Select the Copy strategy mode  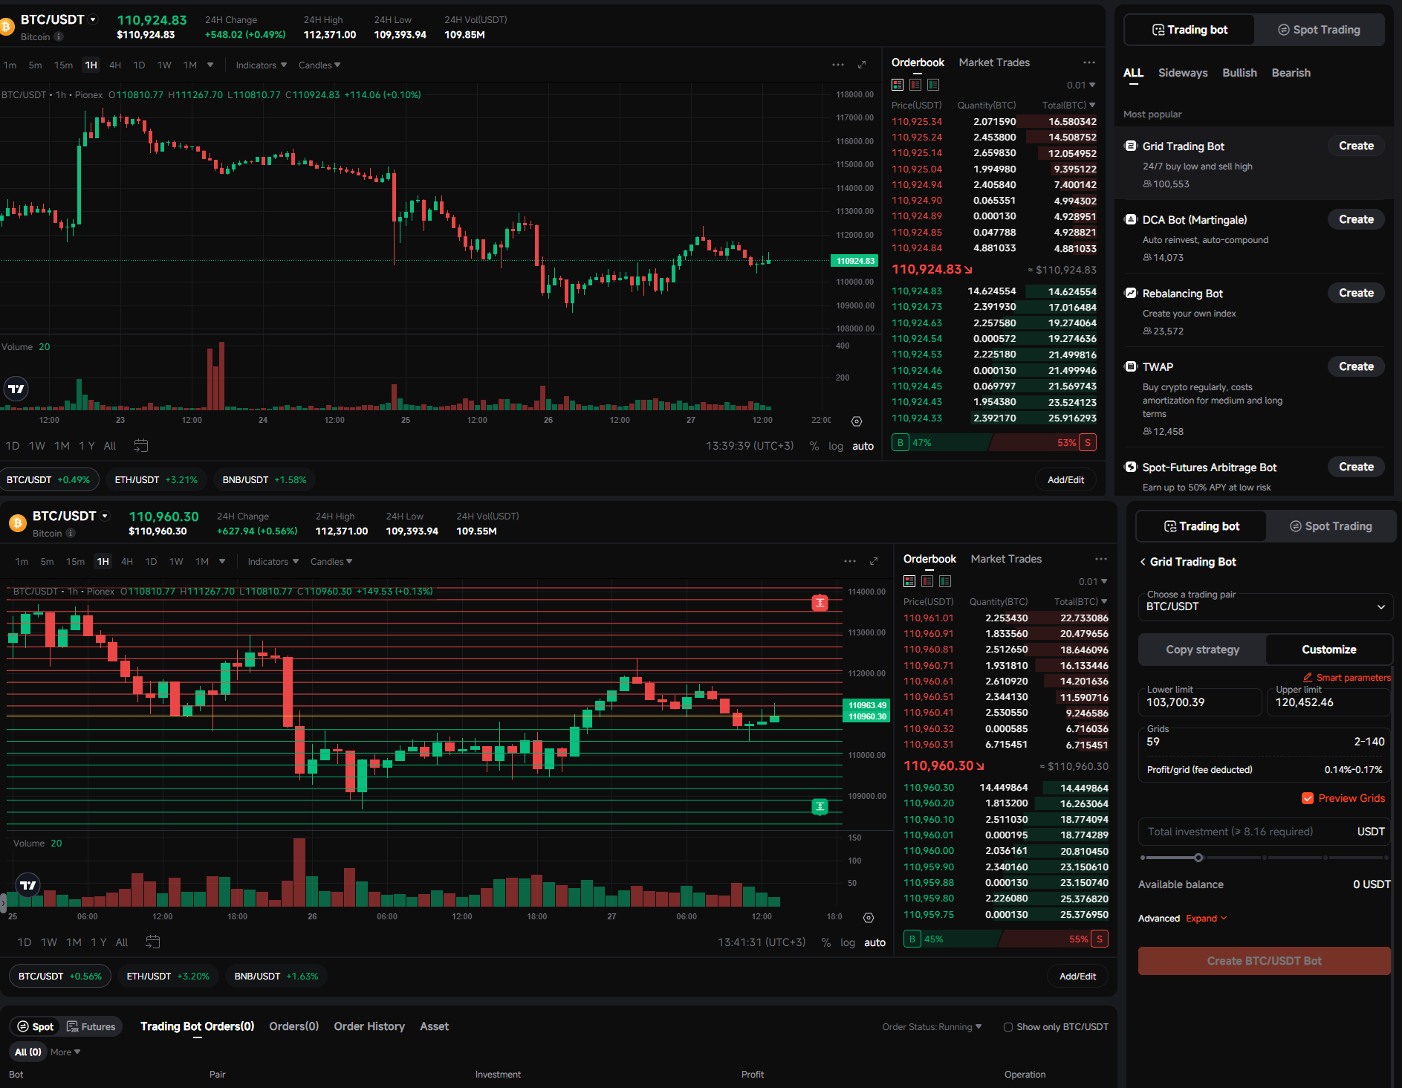pyautogui.click(x=1202, y=650)
